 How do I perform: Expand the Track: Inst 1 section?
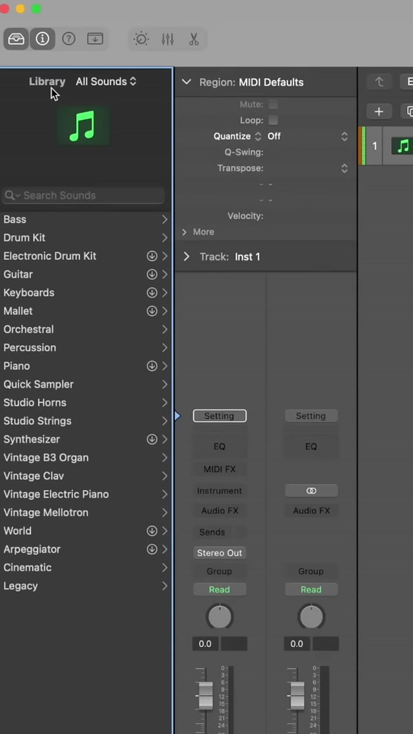[x=187, y=257]
